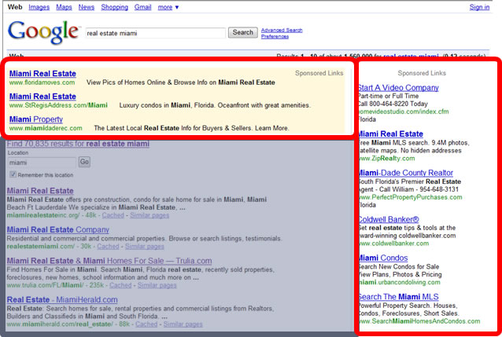The image size is (502, 337).
Task: Click miami.urbancondoliving.com URL text
Action: click(400, 282)
